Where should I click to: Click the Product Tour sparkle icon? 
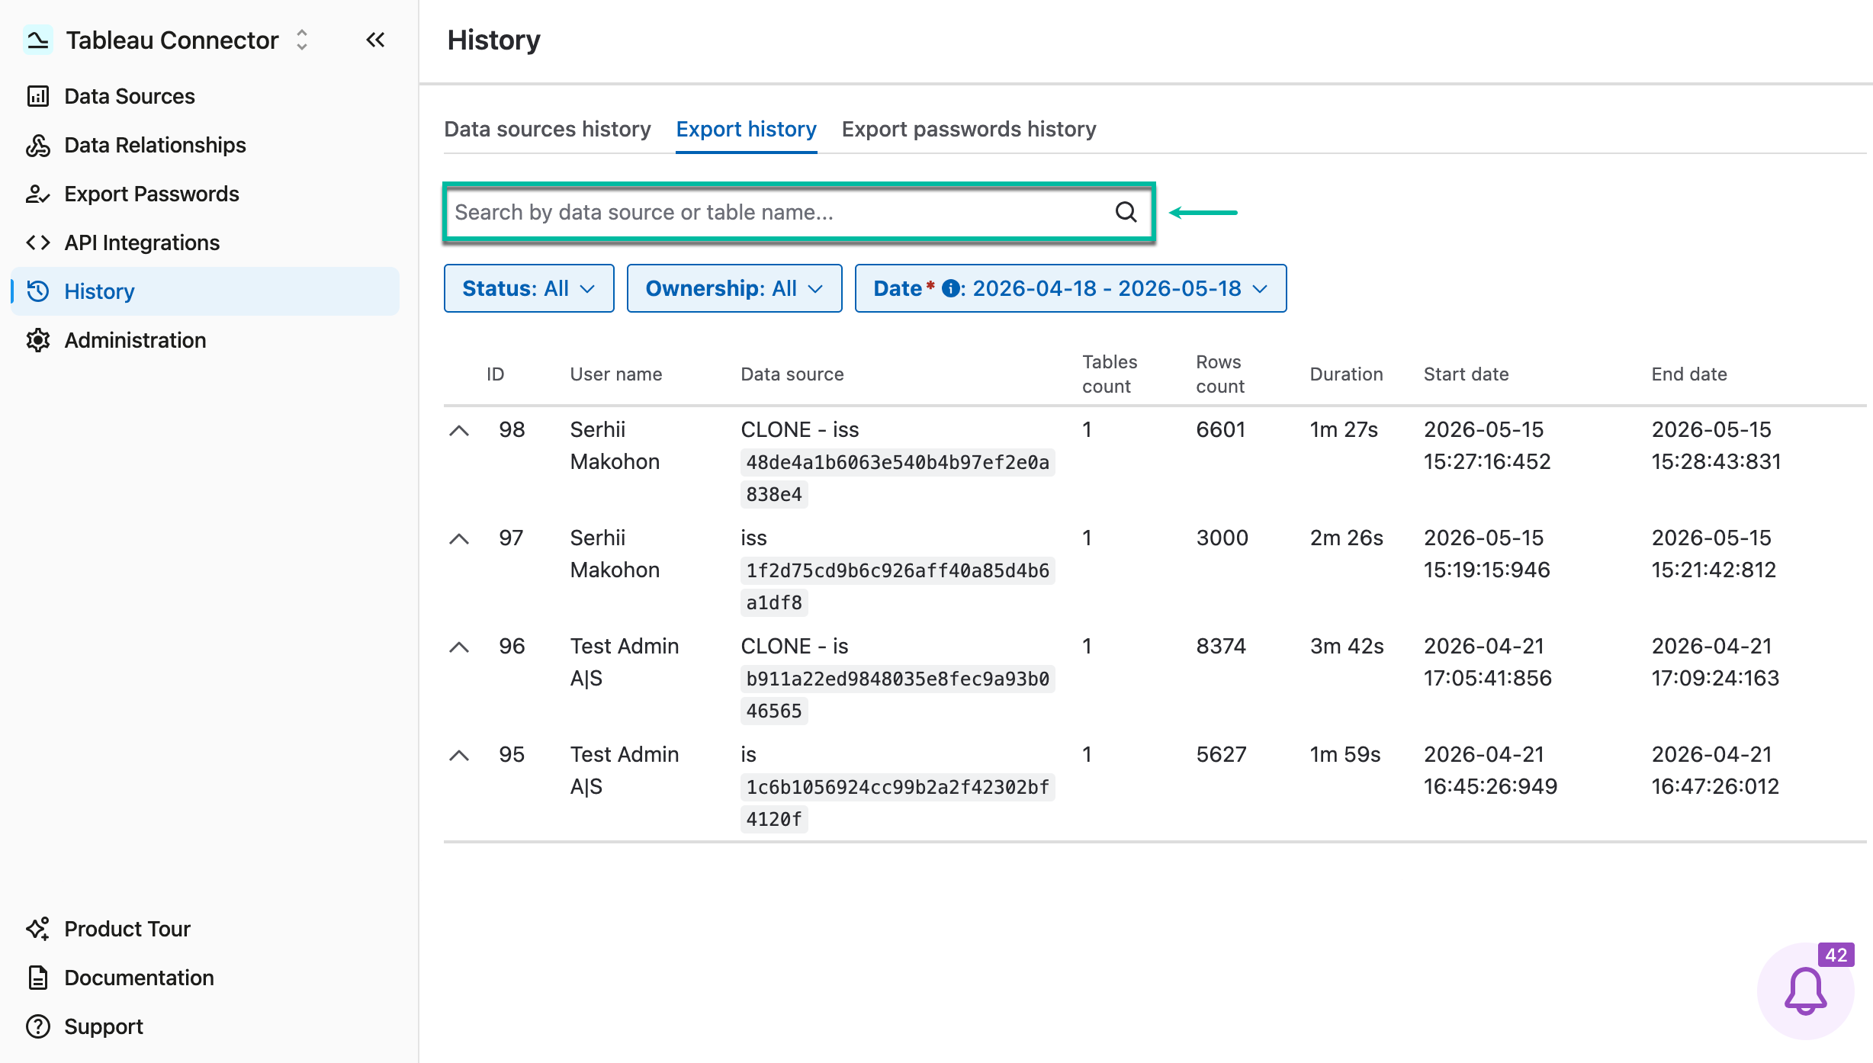point(38,929)
